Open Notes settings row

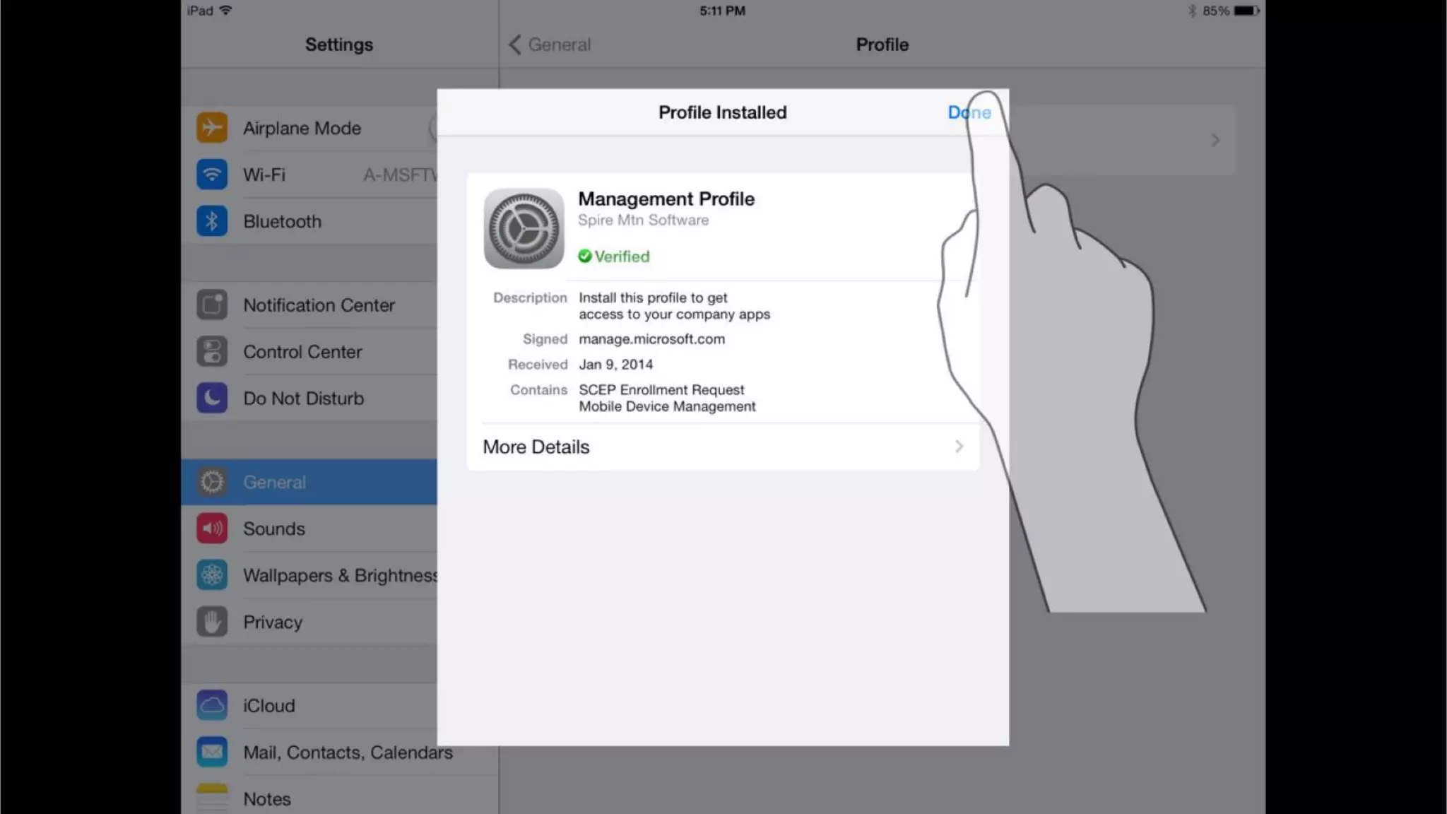tap(267, 798)
